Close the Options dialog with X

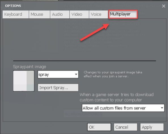(x=163, y=6)
